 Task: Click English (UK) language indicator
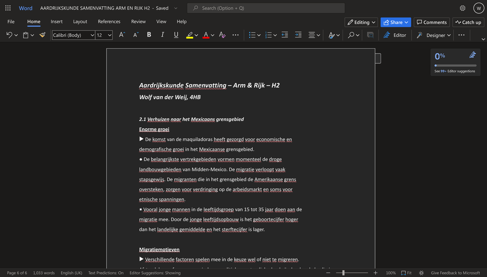click(71, 273)
